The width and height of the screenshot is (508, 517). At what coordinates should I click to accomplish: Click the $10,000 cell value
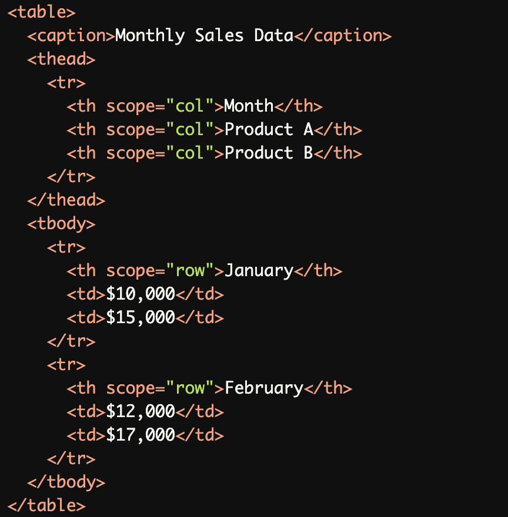coord(141,294)
